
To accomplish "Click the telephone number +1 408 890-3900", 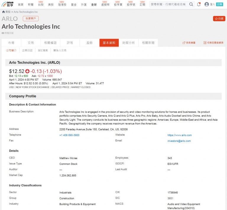I will pos(69,135).
